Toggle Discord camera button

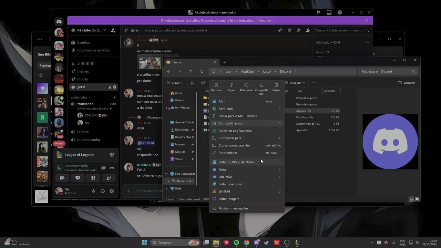[x=62, y=178]
